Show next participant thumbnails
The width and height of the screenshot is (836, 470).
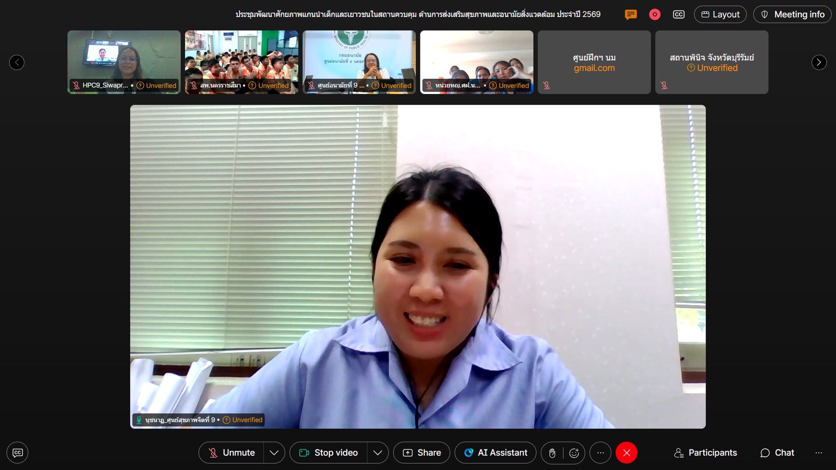[x=819, y=62]
